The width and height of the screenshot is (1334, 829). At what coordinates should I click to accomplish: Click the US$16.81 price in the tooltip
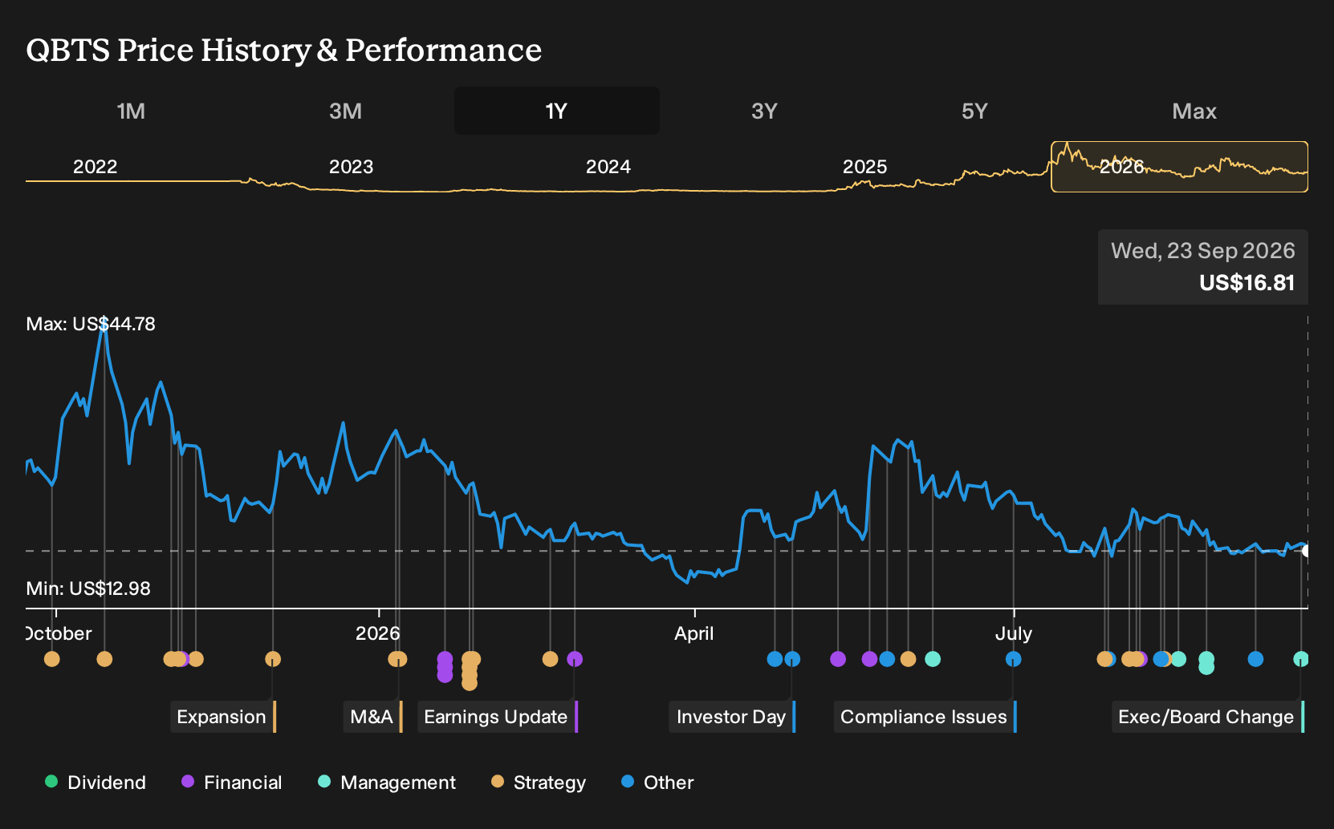(x=1247, y=283)
